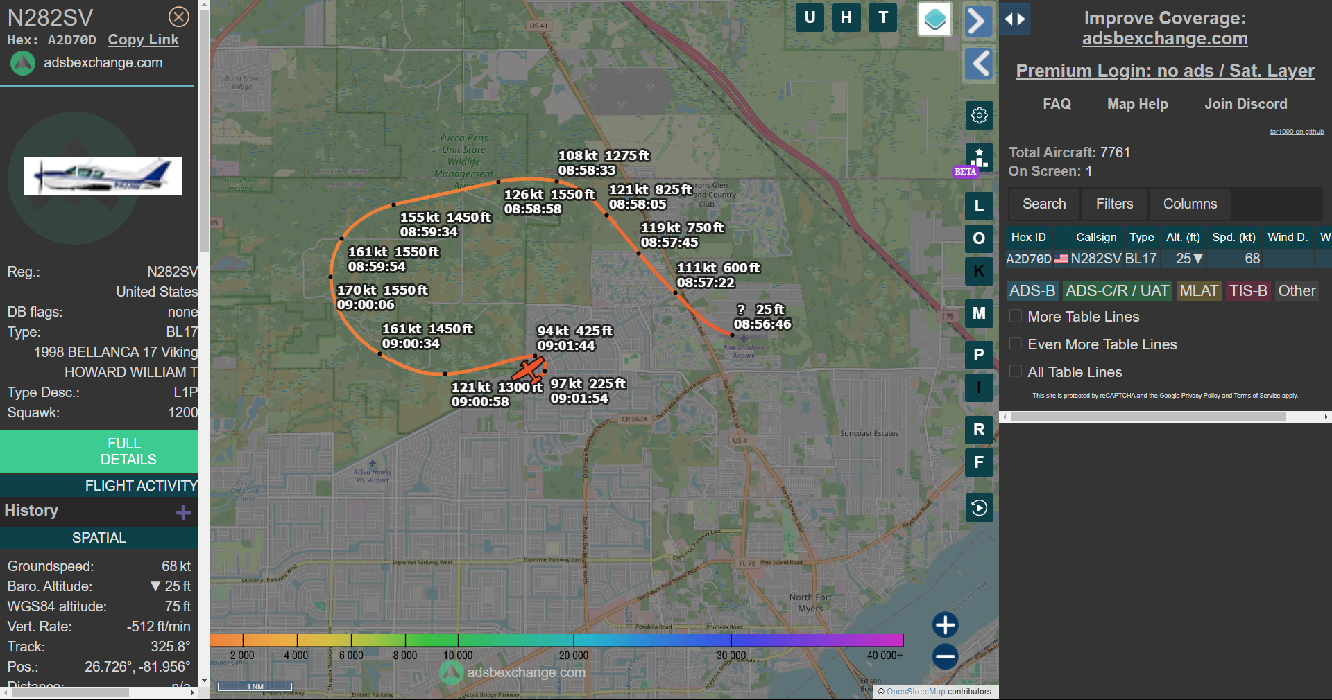Screen dimensions: 1332x700
Task: Sort table by Alt. (ft) column
Action: click(1183, 237)
